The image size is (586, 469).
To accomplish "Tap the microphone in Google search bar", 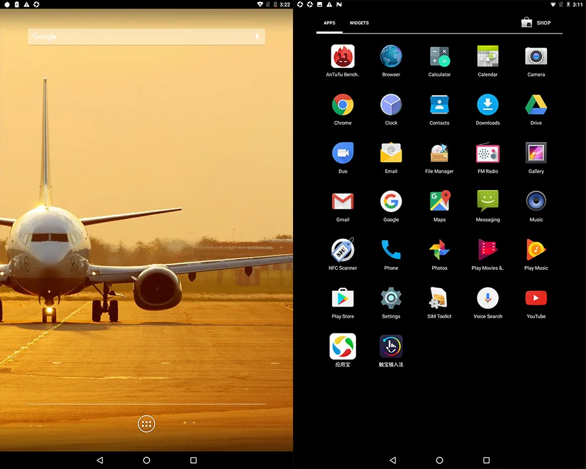I will [x=257, y=37].
